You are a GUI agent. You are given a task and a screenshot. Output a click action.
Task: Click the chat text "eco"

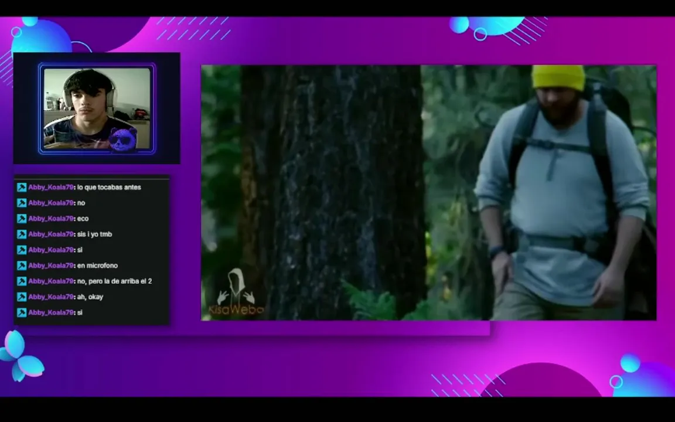tap(83, 219)
